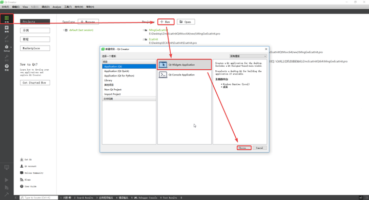Viewport: 369px width, 200px height.
Task: Open the File menu
Action: click(x=5, y=7)
